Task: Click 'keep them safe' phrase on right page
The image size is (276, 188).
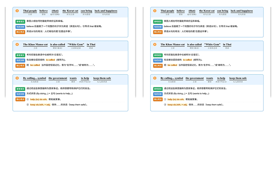Action: (238, 78)
